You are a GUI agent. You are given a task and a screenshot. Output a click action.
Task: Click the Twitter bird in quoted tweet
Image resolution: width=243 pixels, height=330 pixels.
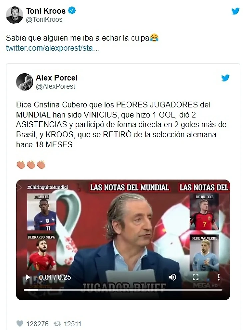click(x=225, y=78)
